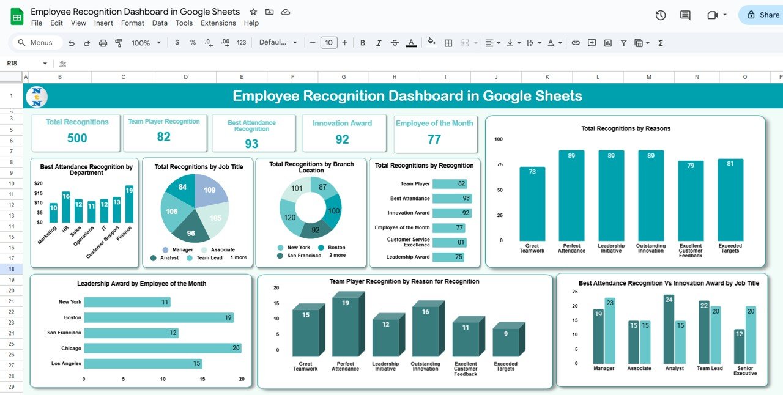Click the font size input field
Screen dimensions: 783x395
(x=328, y=43)
